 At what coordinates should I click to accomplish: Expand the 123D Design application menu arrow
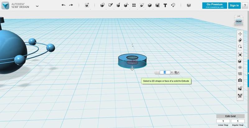pyautogui.click(x=37, y=6)
